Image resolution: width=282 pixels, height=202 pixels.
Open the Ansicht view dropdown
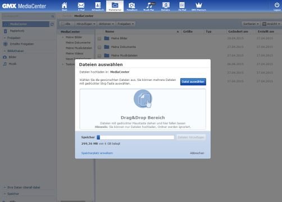271,24
